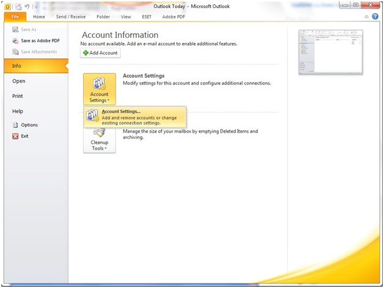Switch to the Home tab
The image size is (384, 288).
click(39, 17)
